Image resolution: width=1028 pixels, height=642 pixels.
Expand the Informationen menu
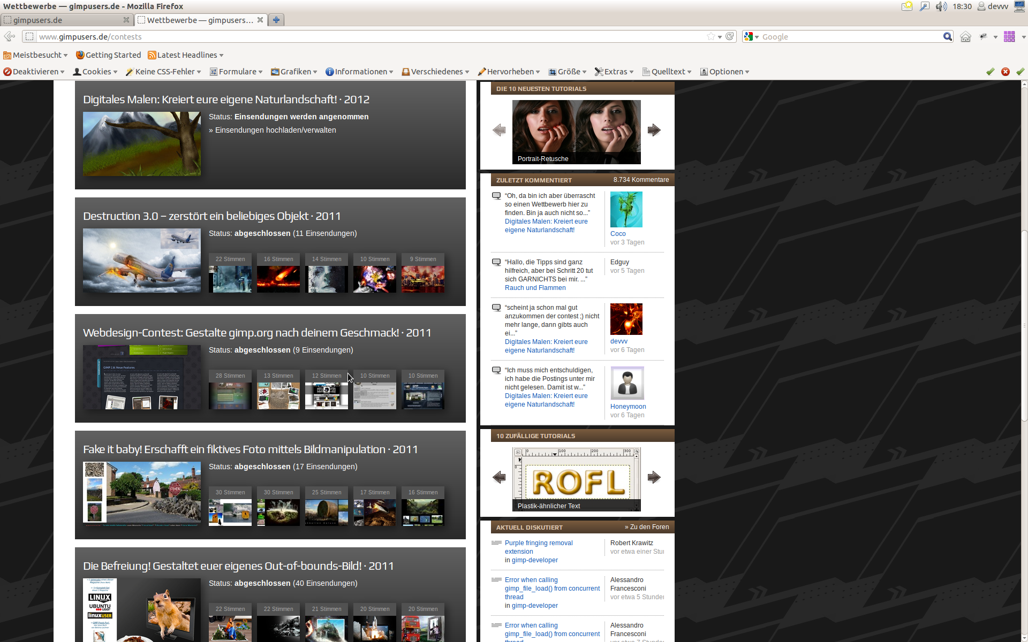pyautogui.click(x=359, y=72)
